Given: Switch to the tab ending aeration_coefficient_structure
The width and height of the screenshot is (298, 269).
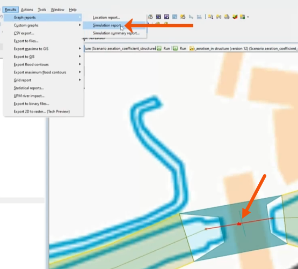Looking at the screenshot, I should [120, 48].
